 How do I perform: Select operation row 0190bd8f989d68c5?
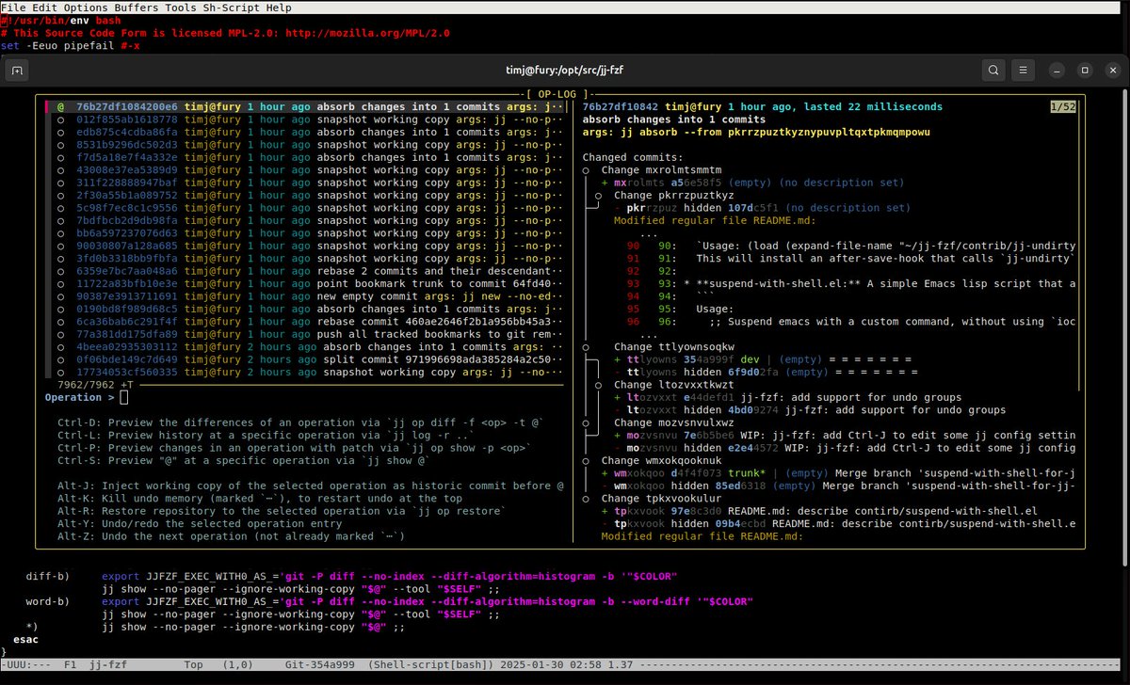[305, 309]
